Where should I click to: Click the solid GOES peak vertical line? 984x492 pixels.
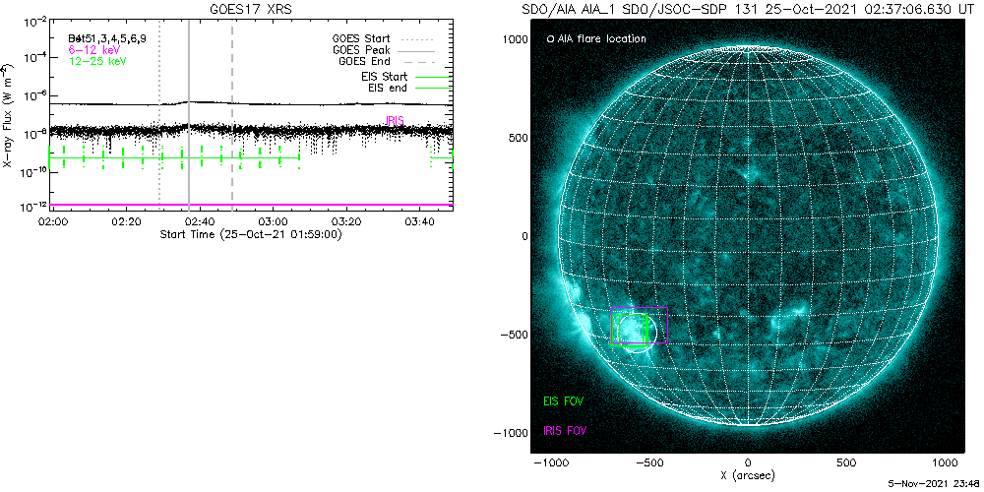pyautogui.click(x=189, y=115)
